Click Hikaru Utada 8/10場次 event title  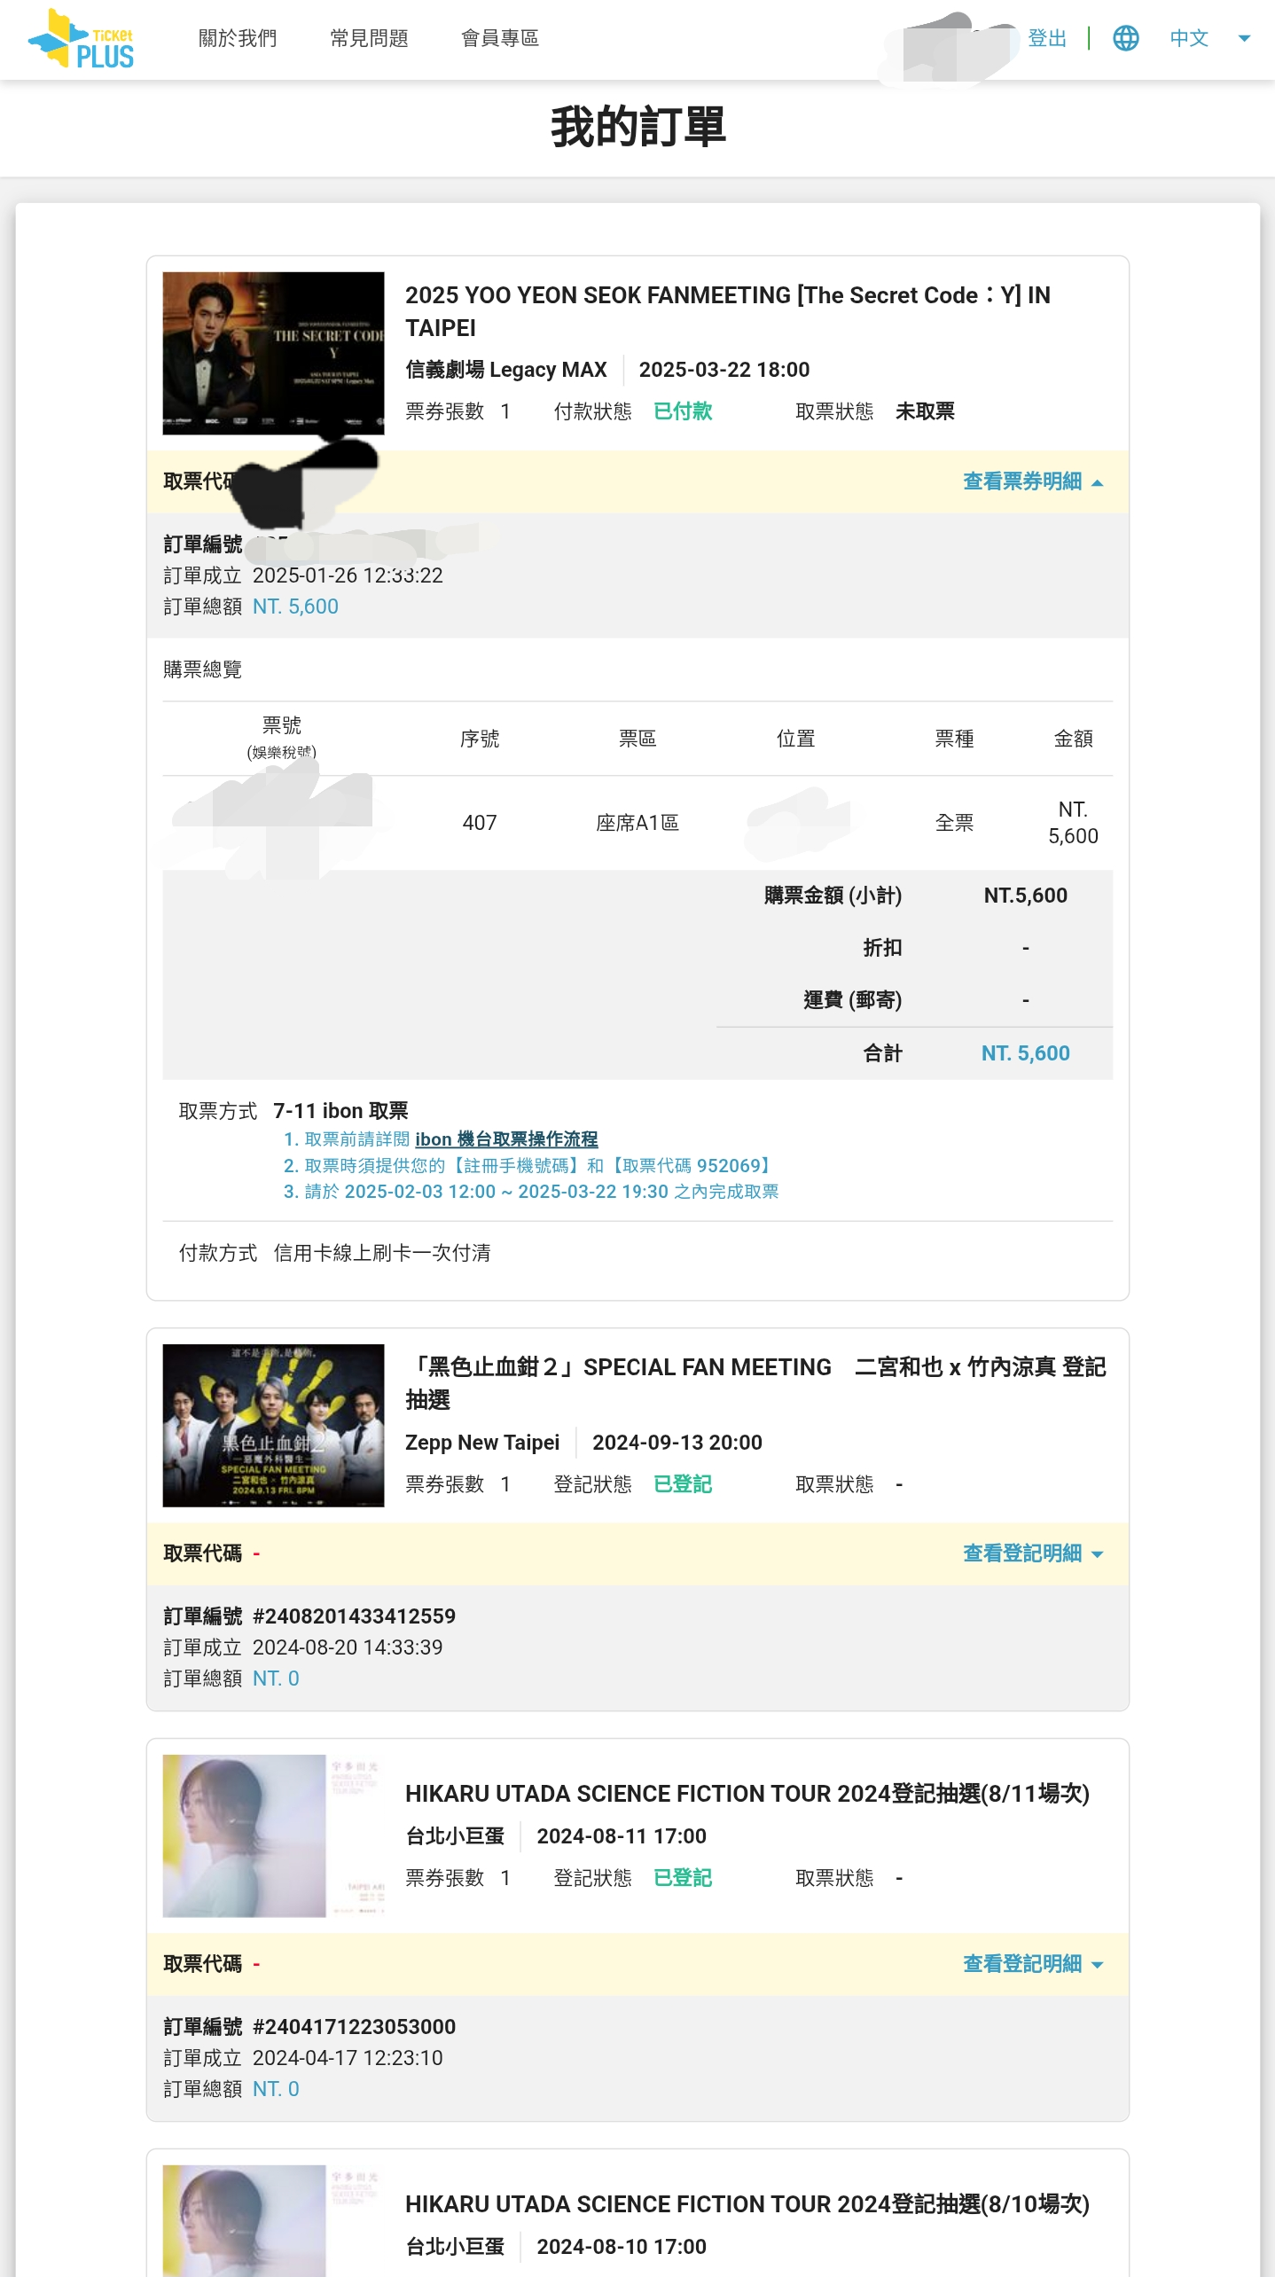pos(747,2204)
